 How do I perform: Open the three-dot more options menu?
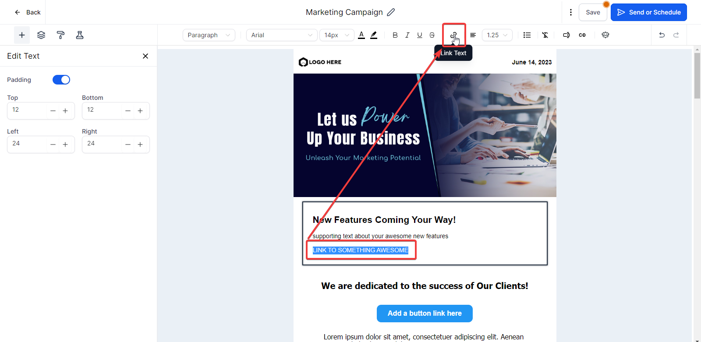(x=570, y=12)
